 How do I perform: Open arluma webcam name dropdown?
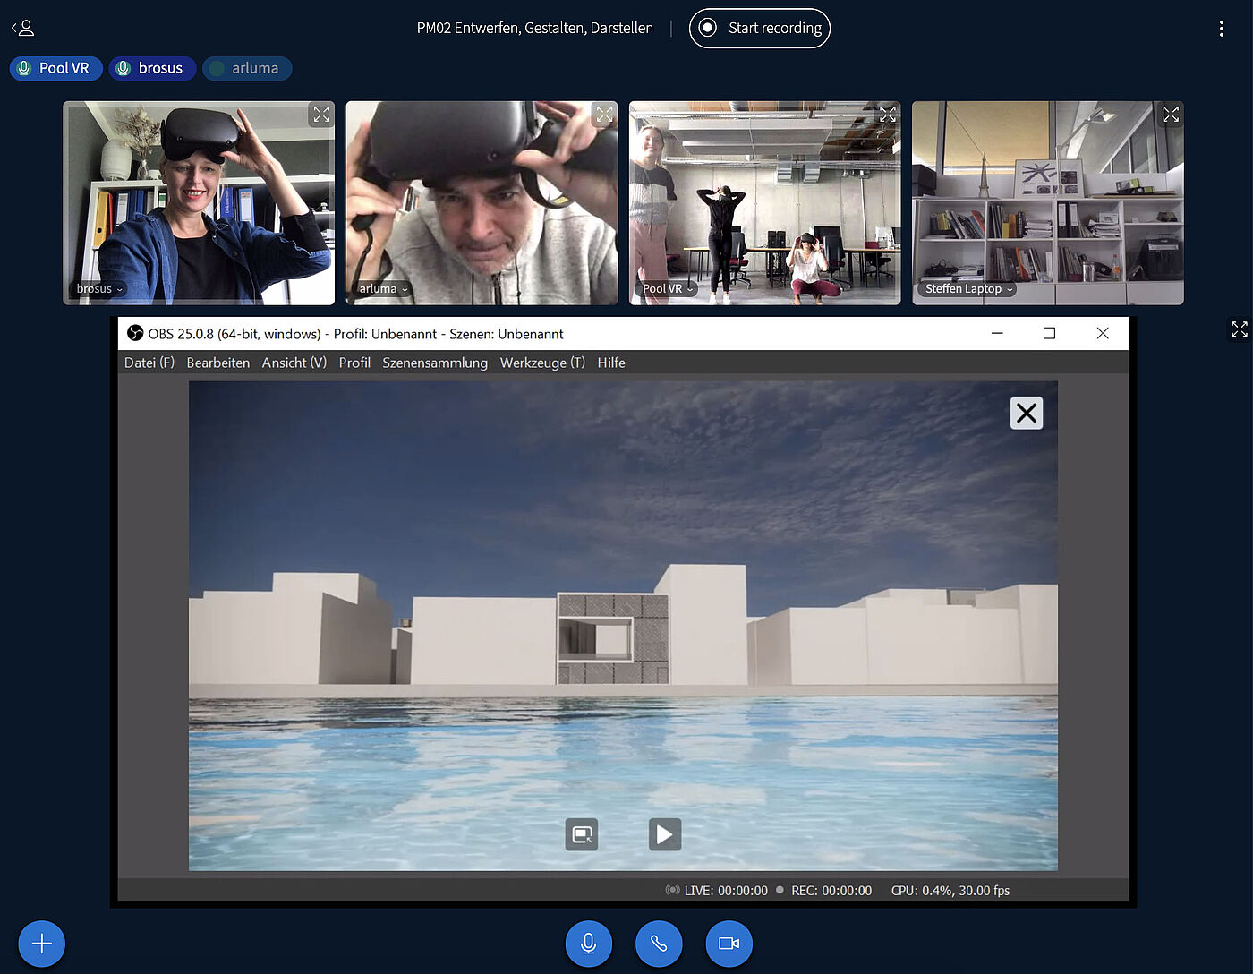pyautogui.click(x=383, y=289)
